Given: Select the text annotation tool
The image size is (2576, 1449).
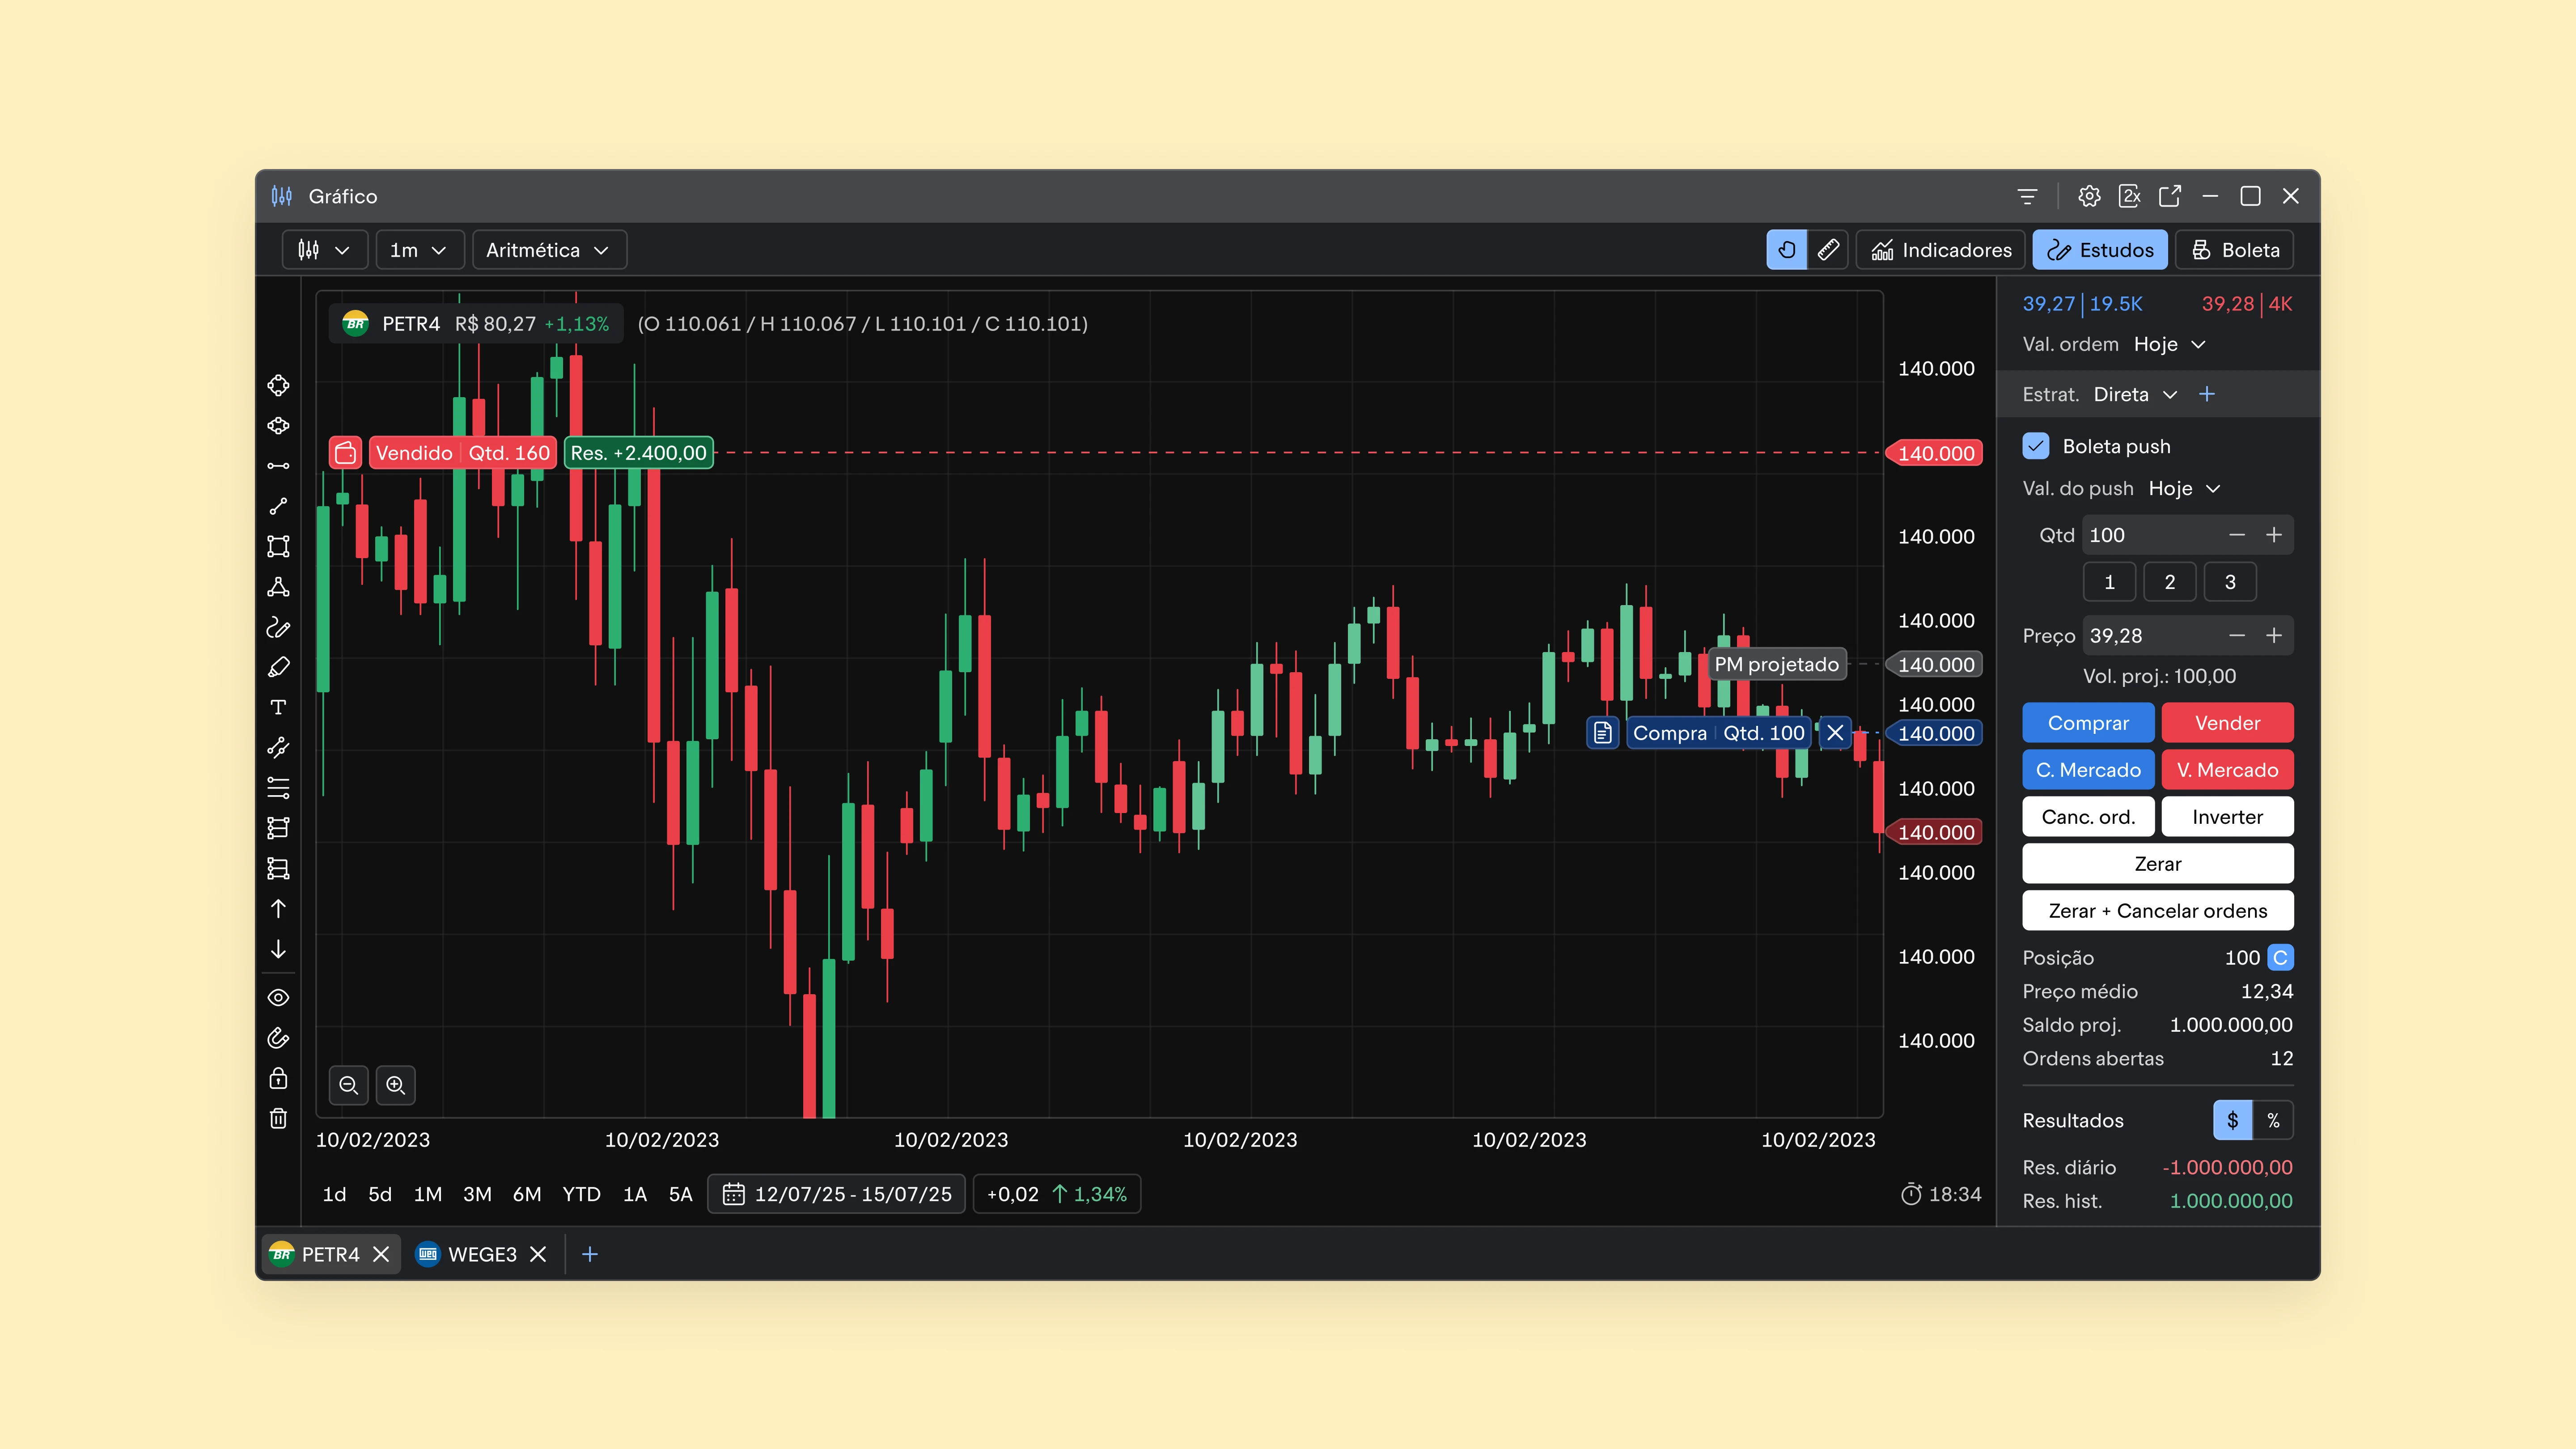Looking at the screenshot, I should pos(278,707).
